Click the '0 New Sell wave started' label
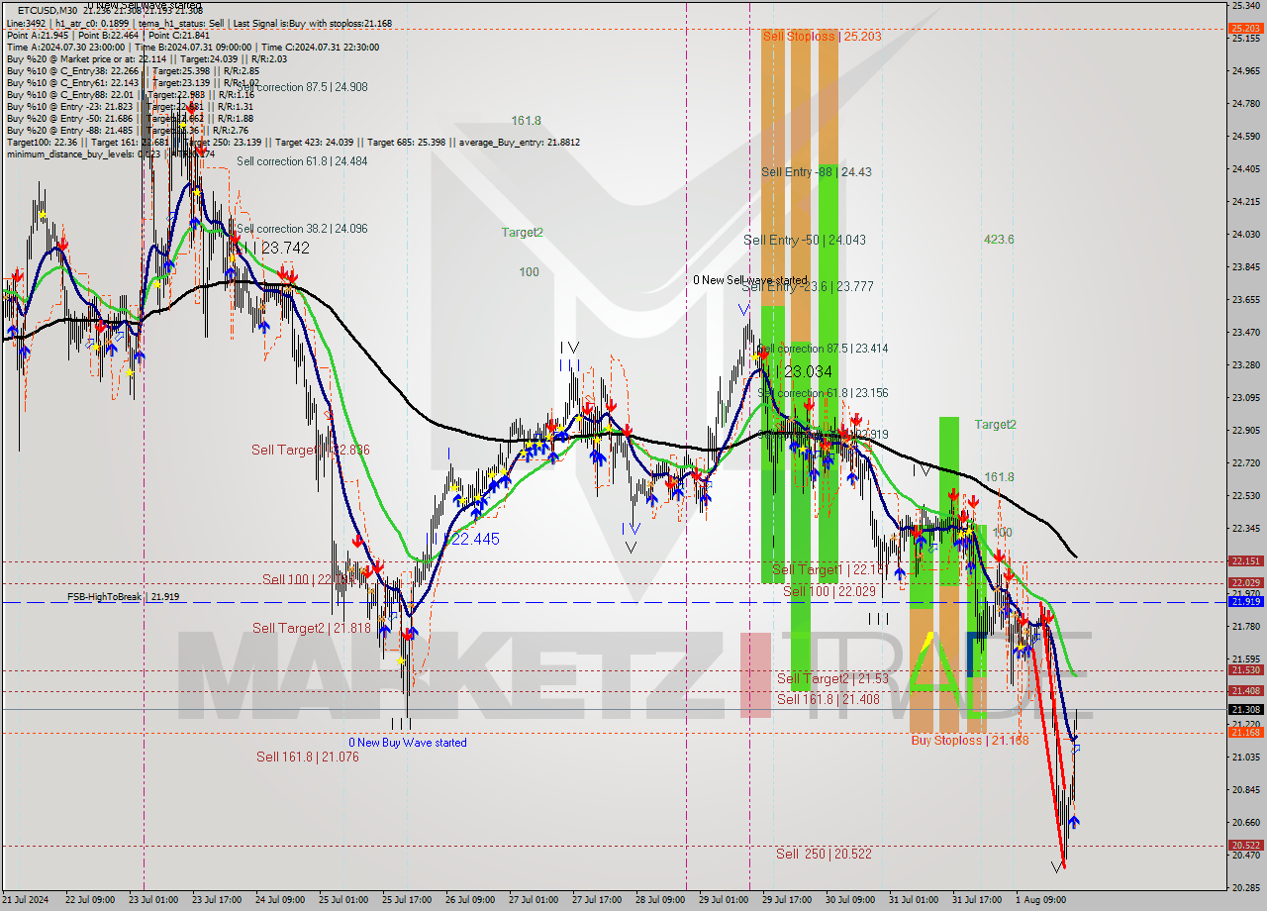Image resolution: width=1267 pixels, height=911 pixels. click(x=750, y=280)
